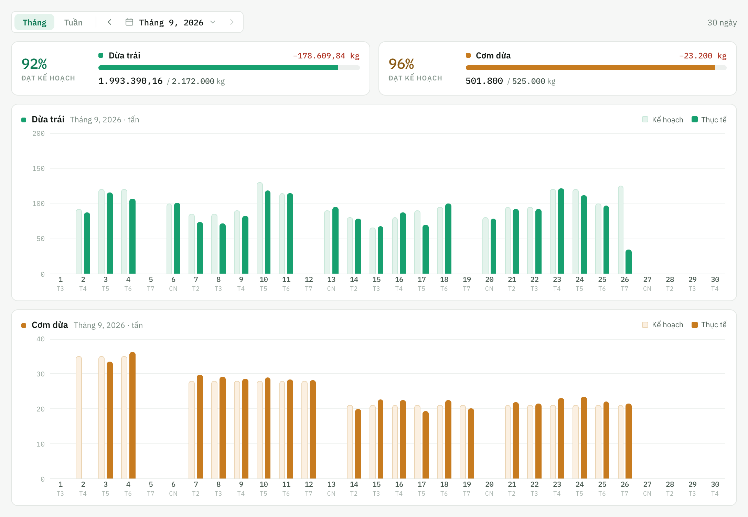Click the -23.200 kg deficit value

[x=703, y=56]
